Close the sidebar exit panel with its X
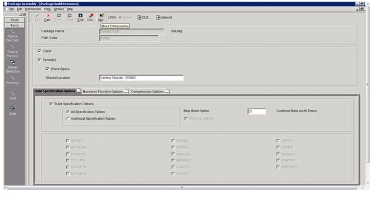The image size is (370, 205). tap(24, 14)
